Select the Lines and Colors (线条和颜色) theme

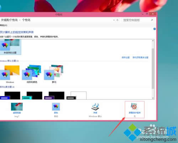[x=32, y=74]
